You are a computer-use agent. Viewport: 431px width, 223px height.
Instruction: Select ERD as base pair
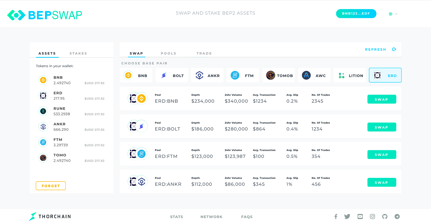click(x=385, y=75)
